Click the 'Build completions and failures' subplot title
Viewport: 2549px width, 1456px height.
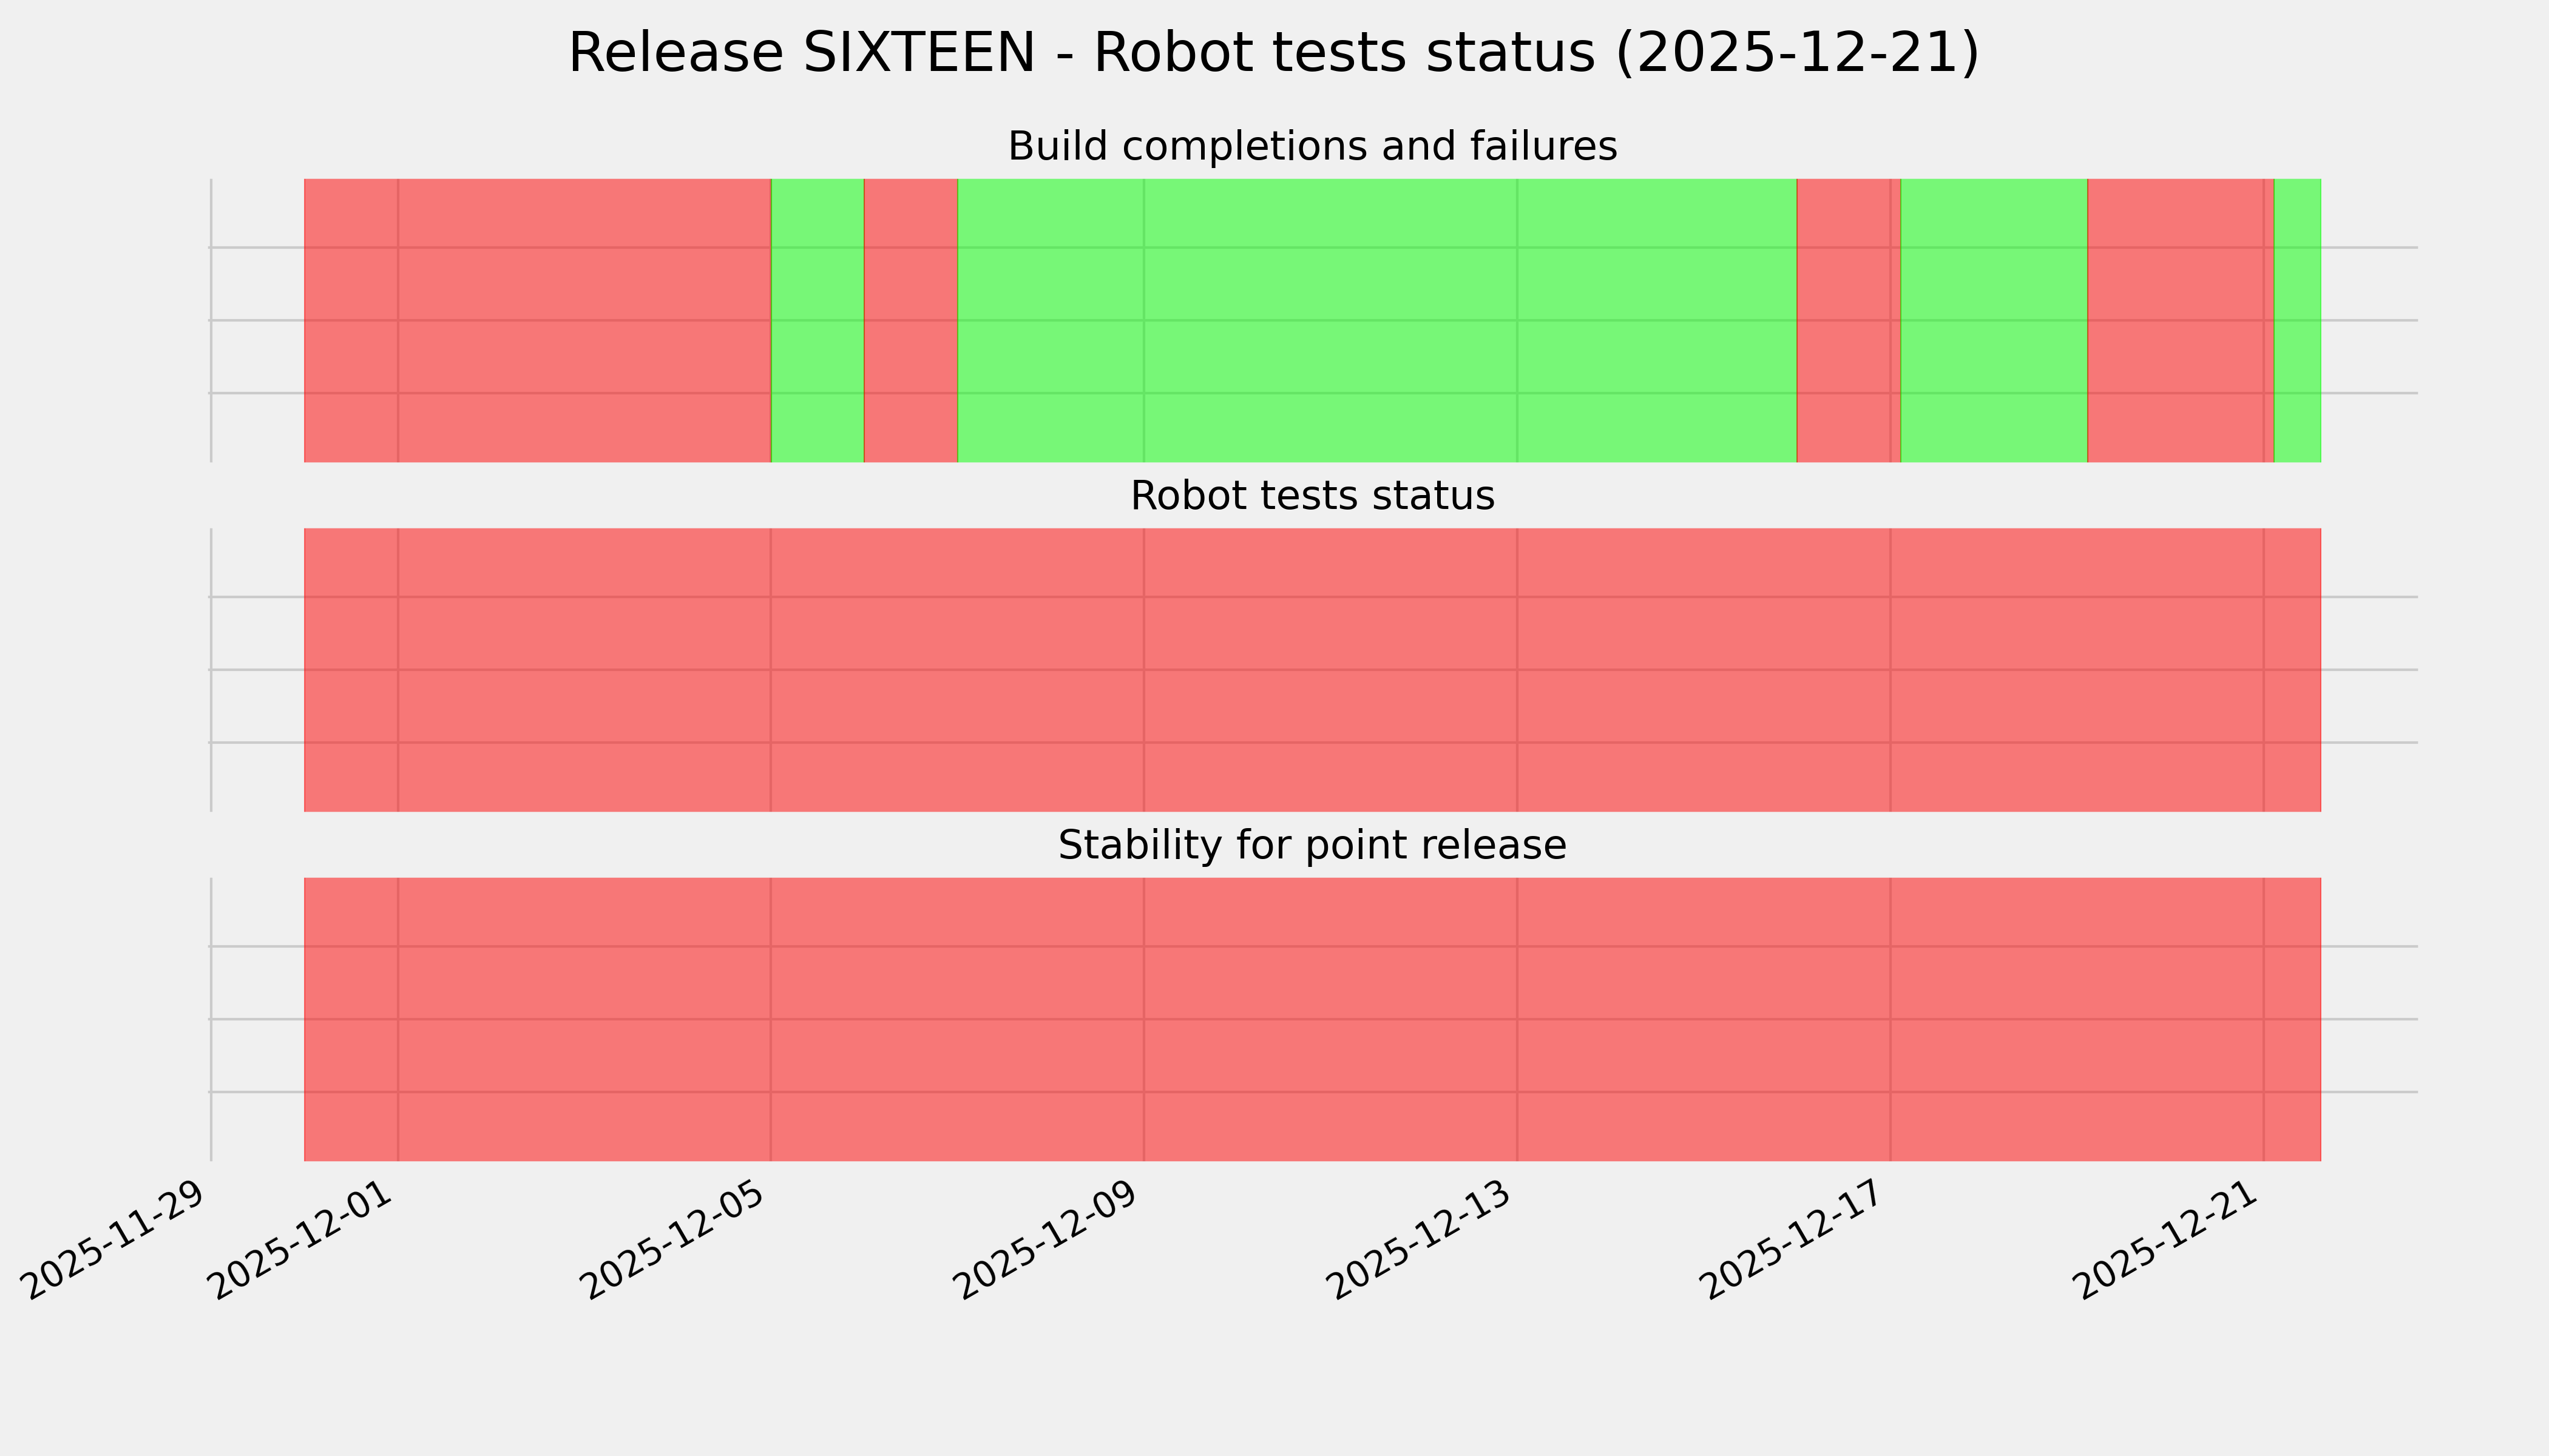(1312, 147)
